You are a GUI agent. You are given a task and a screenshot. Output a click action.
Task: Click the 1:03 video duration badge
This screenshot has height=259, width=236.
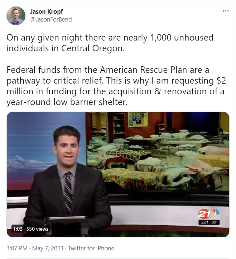pos(18,229)
